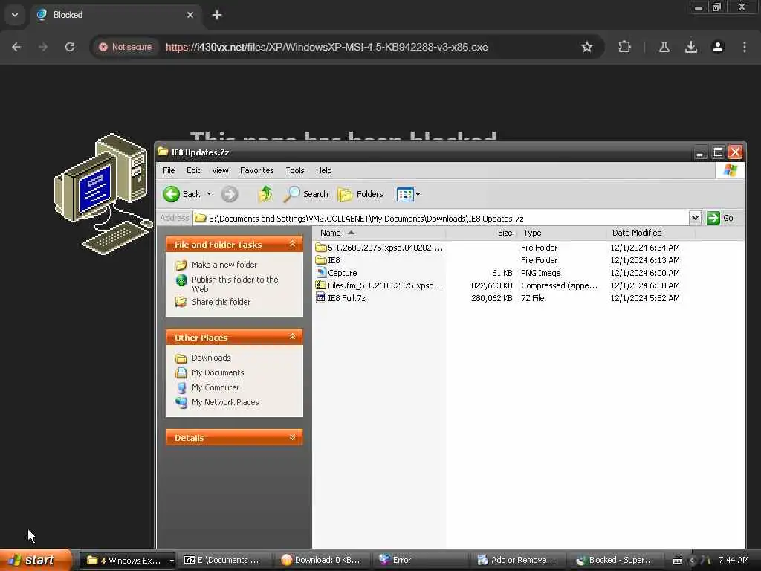The image size is (761, 571).
Task: Click the 12/1/2024 6:34 AM date cell
Action: coord(645,248)
